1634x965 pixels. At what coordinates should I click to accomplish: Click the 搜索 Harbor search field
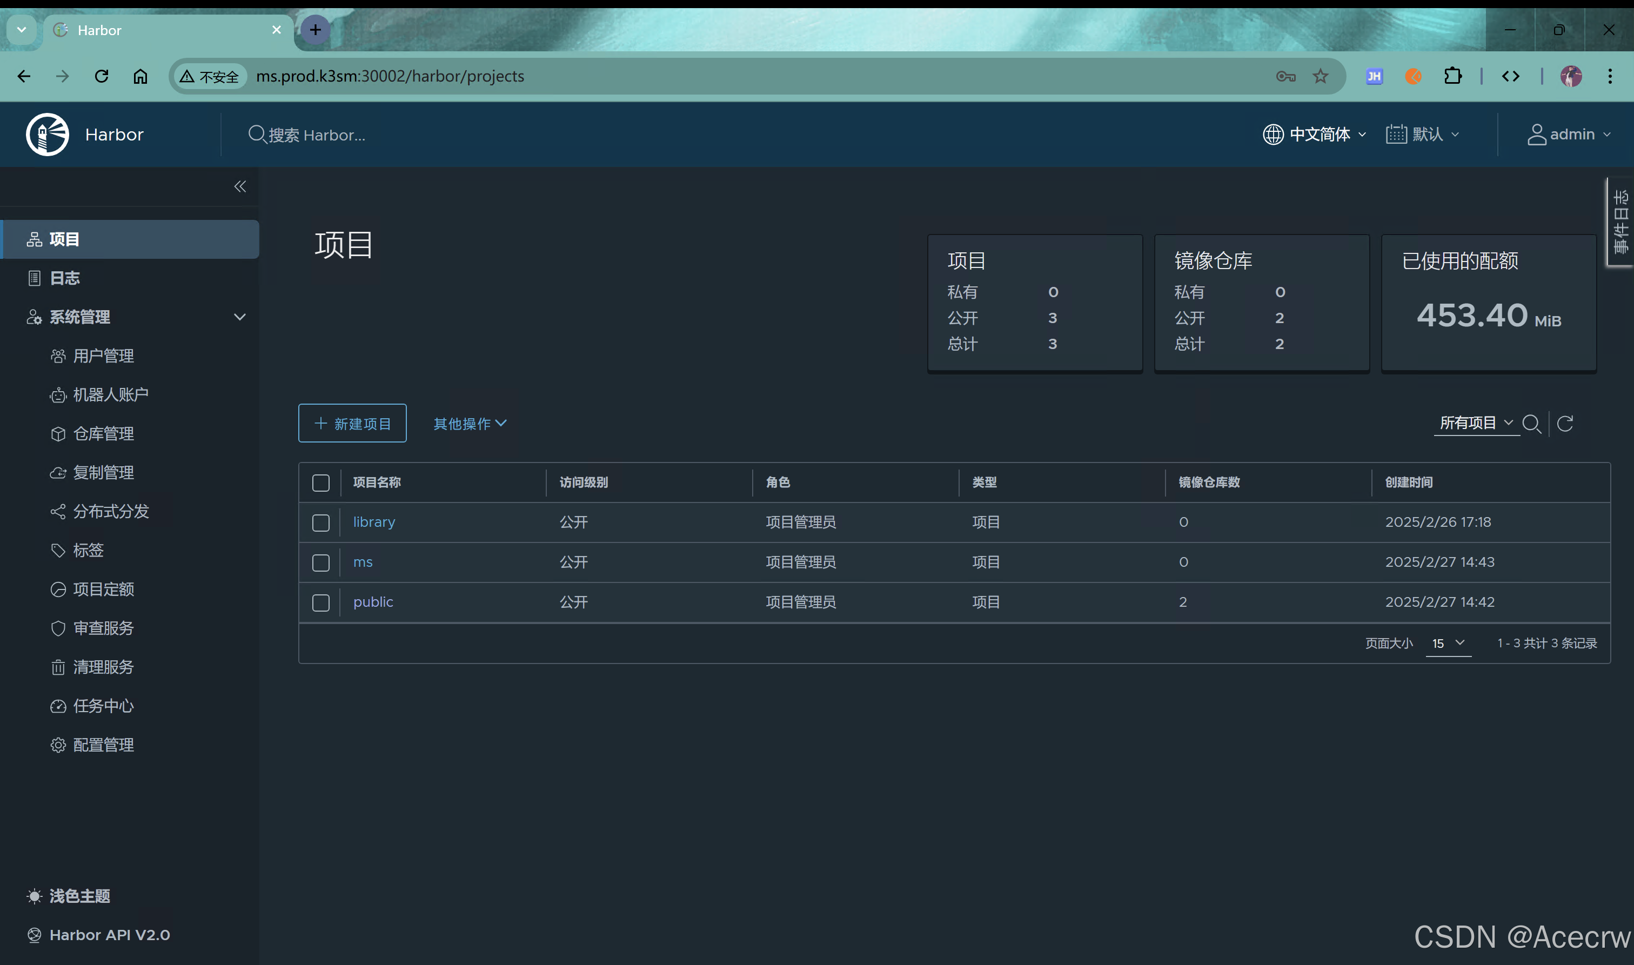pyautogui.click(x=317, y=135)
